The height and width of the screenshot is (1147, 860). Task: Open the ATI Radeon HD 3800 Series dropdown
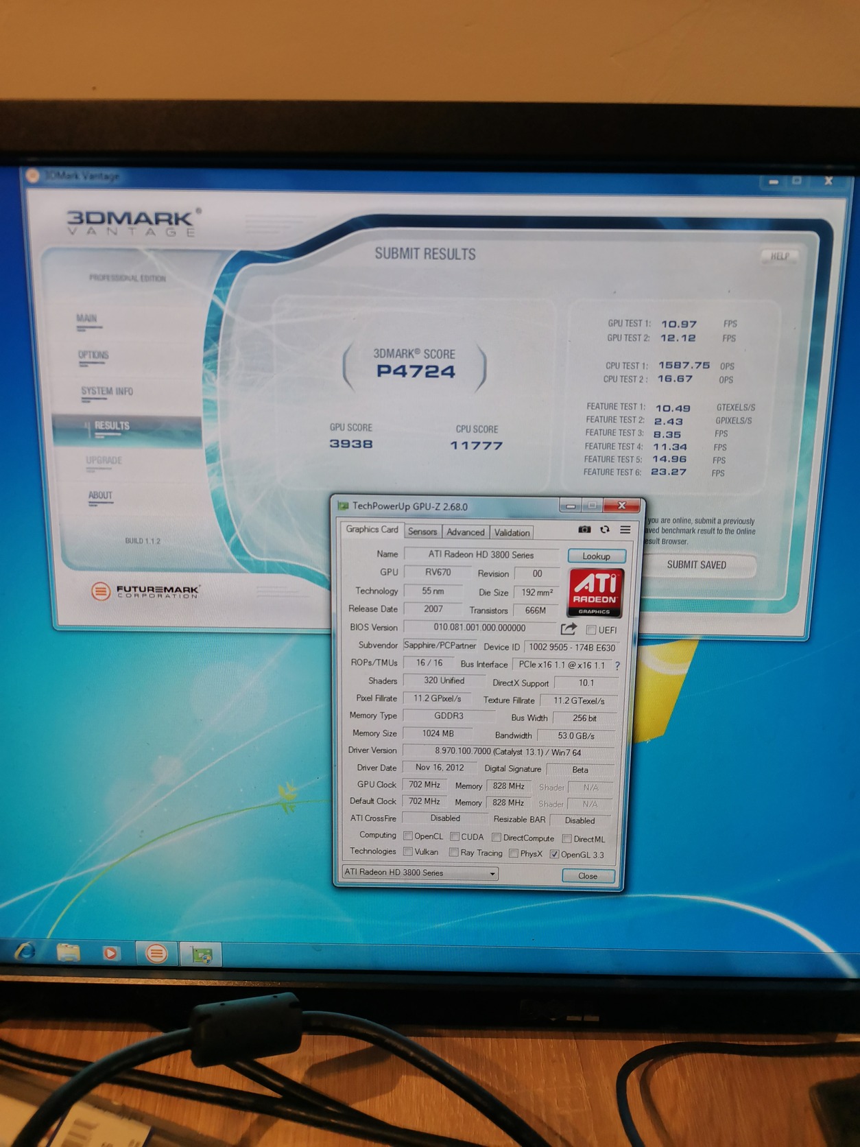tap(420, 873)
